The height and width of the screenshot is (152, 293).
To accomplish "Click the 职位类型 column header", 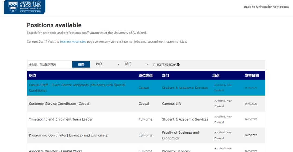I will click(146, 75).
